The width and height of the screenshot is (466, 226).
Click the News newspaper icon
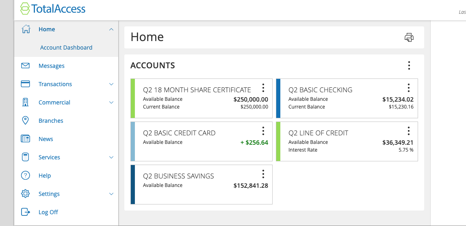pyautogui.click(x=26, y=139)
